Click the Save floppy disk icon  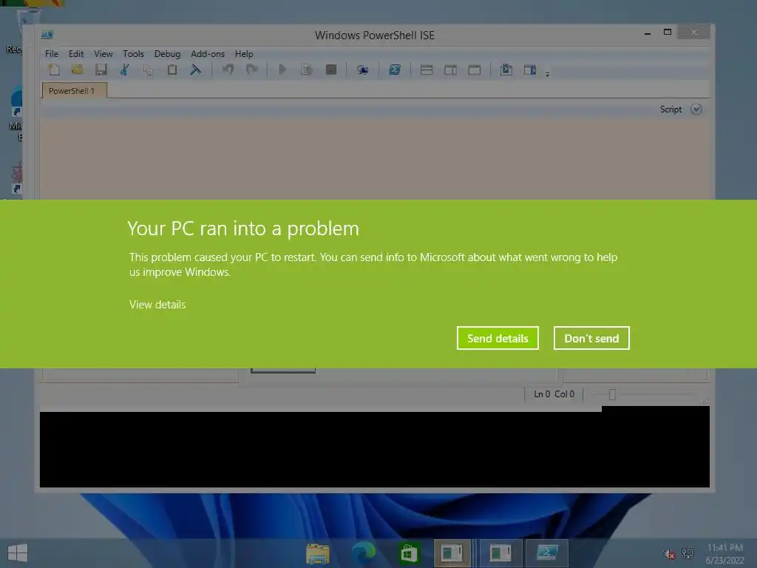click(101, 70)
